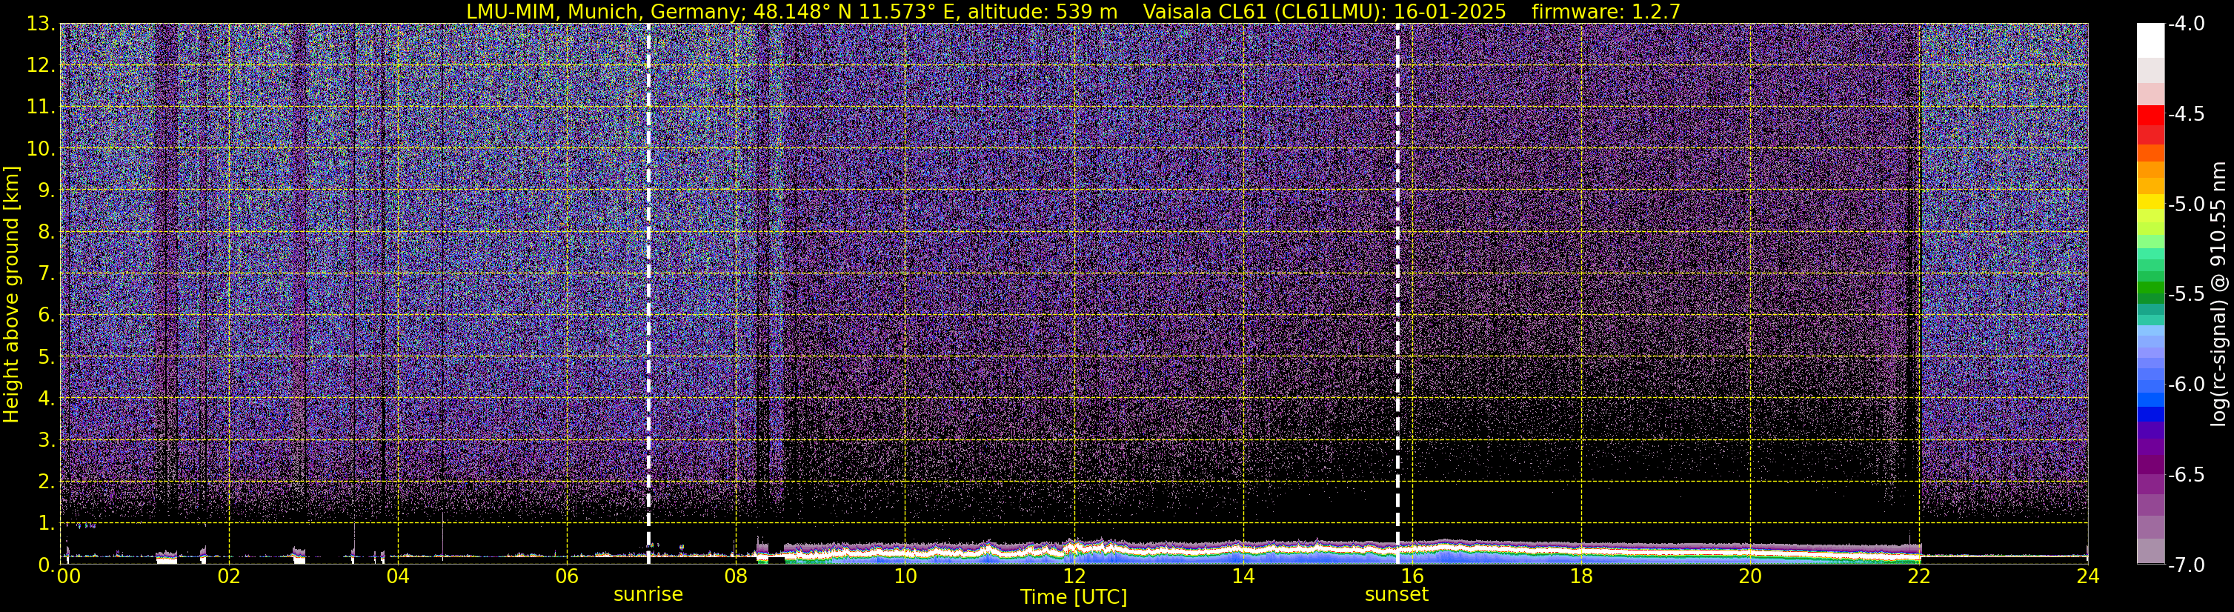The height and width of the screenshot is (612, 2234).
Task: Click the '24' tick on time axis
Action: (2087, 576)
